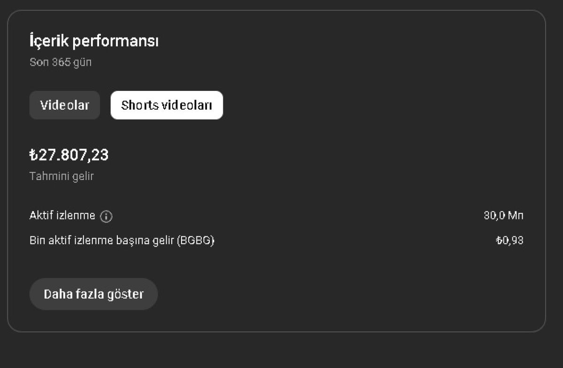Select the Shorts videoları tab
The width and height of the screenshot is (563, 368).
coord(167,105)
